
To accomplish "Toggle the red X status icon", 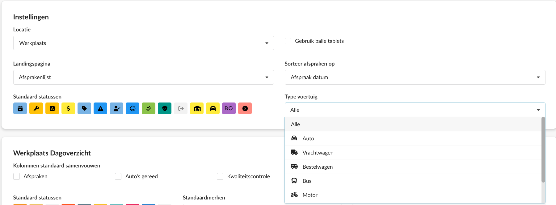I will pos(245,108).
